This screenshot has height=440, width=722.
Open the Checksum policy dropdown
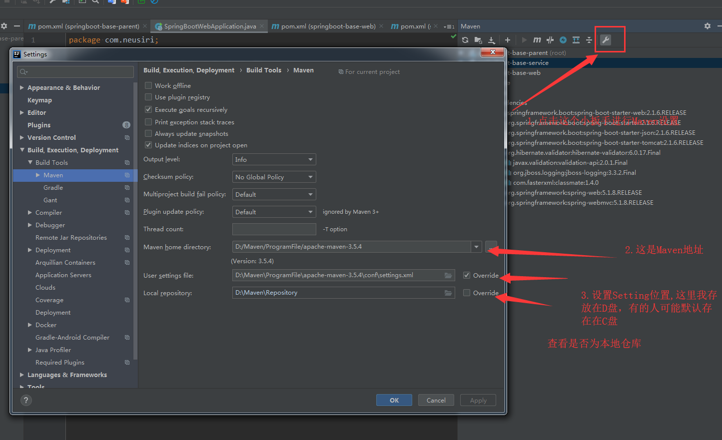pos(274,177)
